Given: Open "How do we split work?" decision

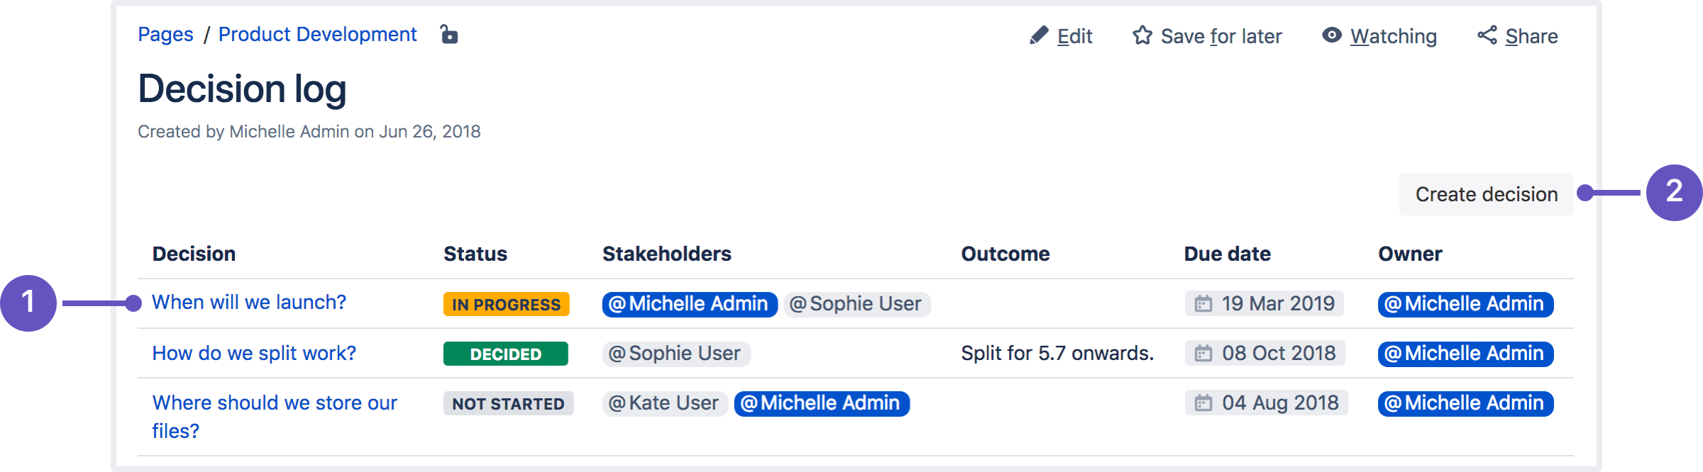Looking at the screenshot, I should (x=254, y=353).
